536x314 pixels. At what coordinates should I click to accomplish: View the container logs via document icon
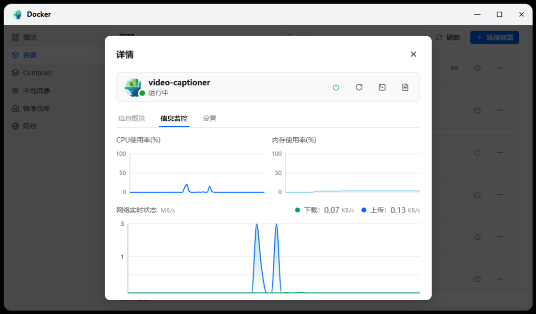coord(405,87)
